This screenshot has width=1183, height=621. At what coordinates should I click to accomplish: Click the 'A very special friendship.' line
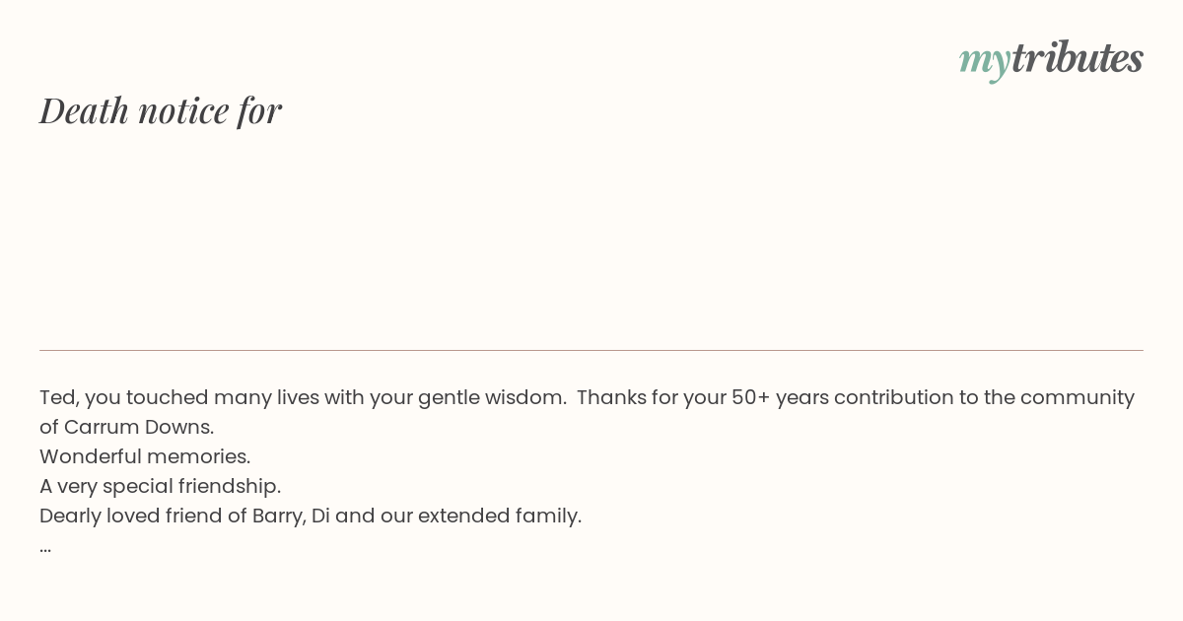click(x=161, y=486)
